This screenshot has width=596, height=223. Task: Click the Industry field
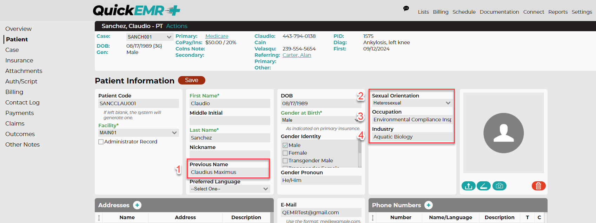(x=412, y=137)
